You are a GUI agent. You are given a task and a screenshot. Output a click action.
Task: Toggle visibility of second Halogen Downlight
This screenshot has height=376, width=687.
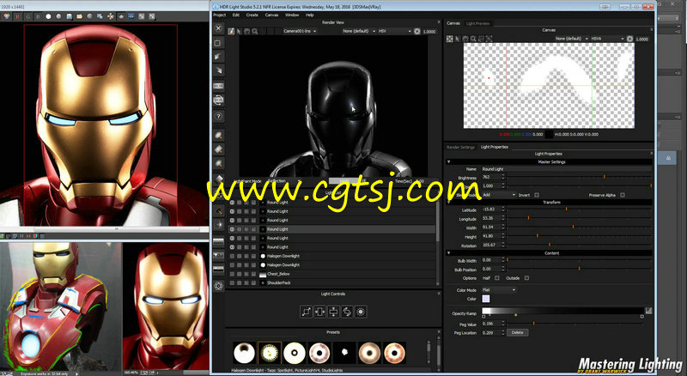pyautogui.click(x=232, y=264)
